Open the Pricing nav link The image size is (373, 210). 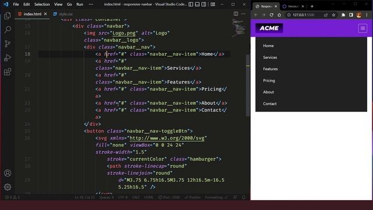(x=269, y=80)
